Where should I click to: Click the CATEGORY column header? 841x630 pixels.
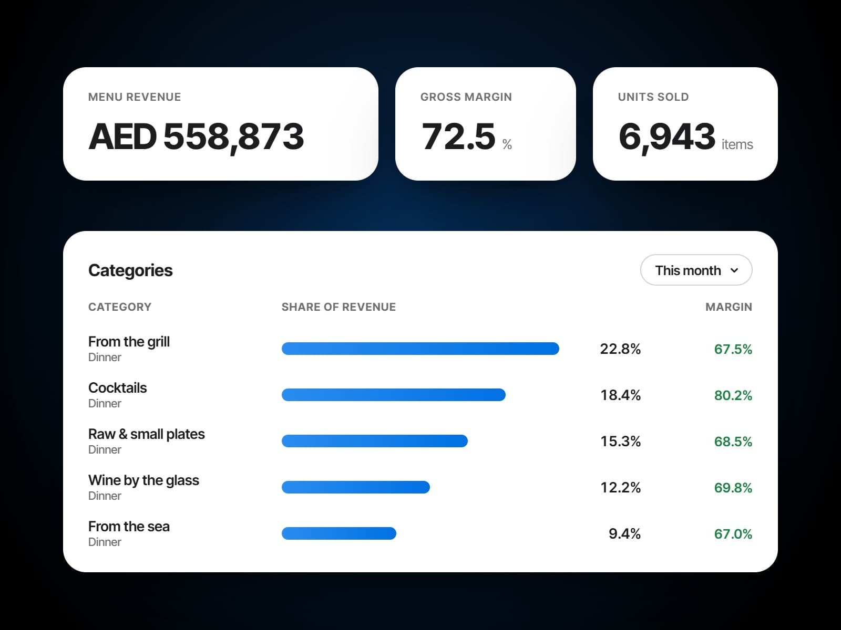120,307
